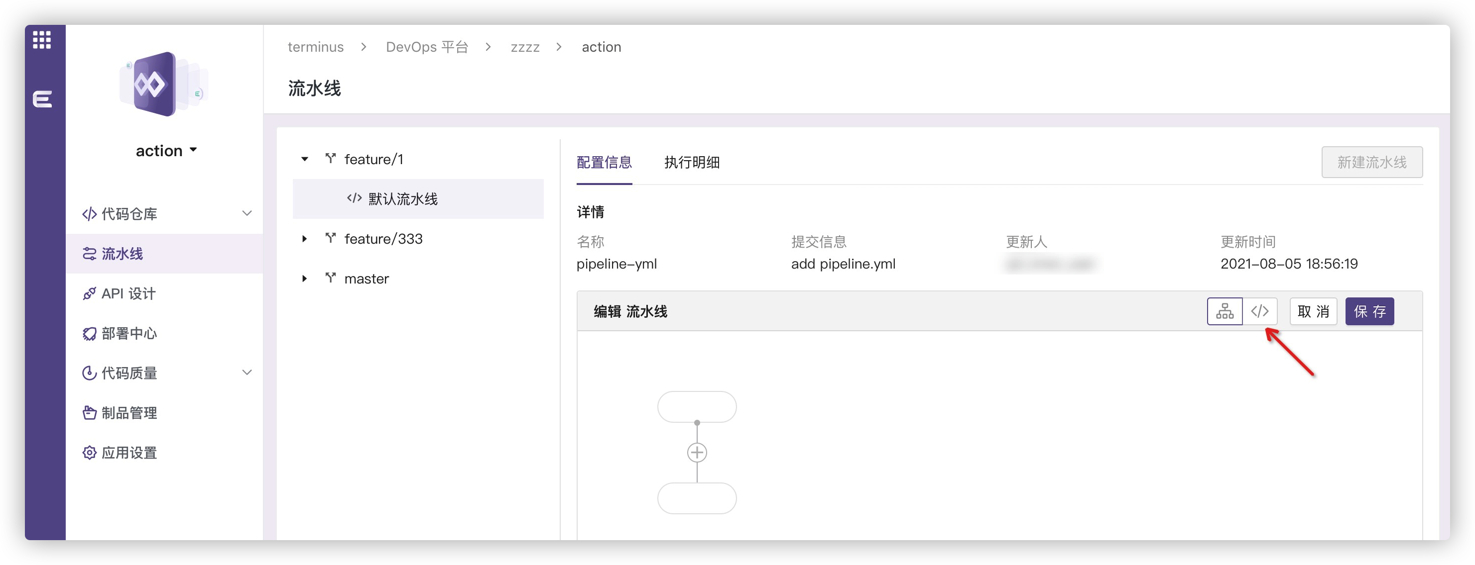The height and width of the screenshot is (565, 1475).
Task: Save the pipeline with 保存 button
Action: click(x=1369, y=311)
